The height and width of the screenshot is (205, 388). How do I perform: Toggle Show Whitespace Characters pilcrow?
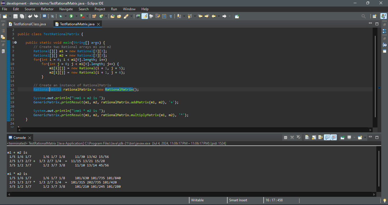[x=171, y=16]
